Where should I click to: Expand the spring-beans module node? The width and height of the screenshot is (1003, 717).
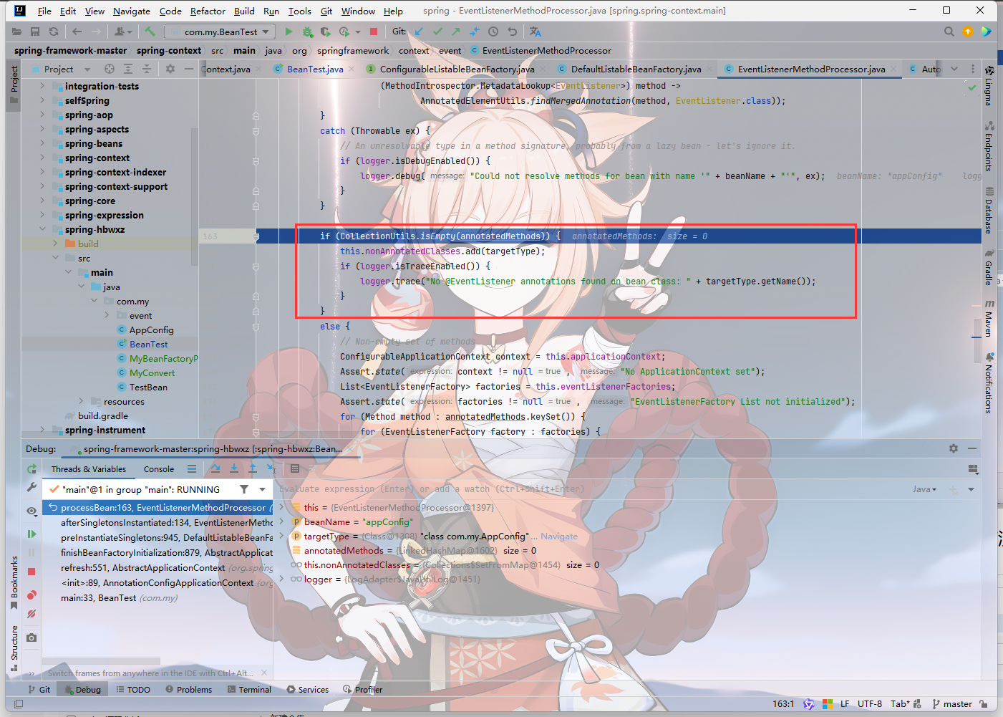[x=42, y=143]
